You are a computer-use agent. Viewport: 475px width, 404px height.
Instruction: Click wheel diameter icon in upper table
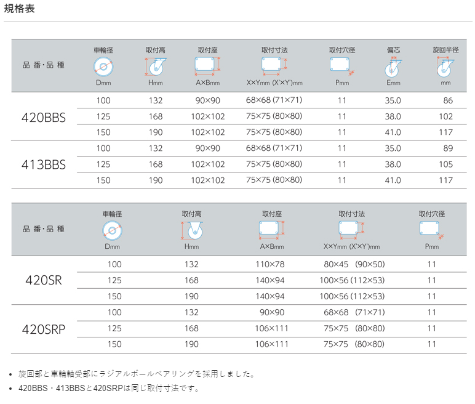click(x=103, y=67)
